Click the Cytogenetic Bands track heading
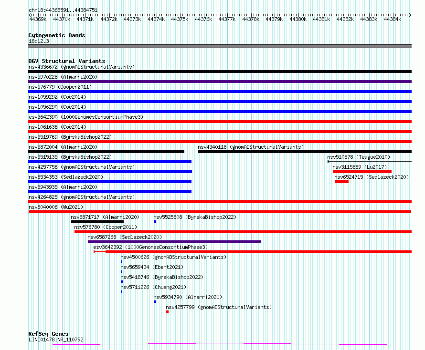Image resolution: width=425 pixels, height=350 pixels. (x=57, y=35)
